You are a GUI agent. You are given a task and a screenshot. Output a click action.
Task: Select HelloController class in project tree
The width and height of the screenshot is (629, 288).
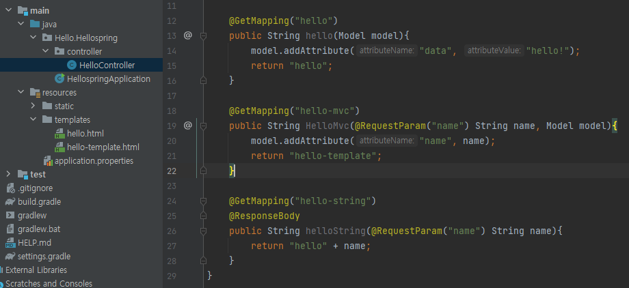(107, 66)
